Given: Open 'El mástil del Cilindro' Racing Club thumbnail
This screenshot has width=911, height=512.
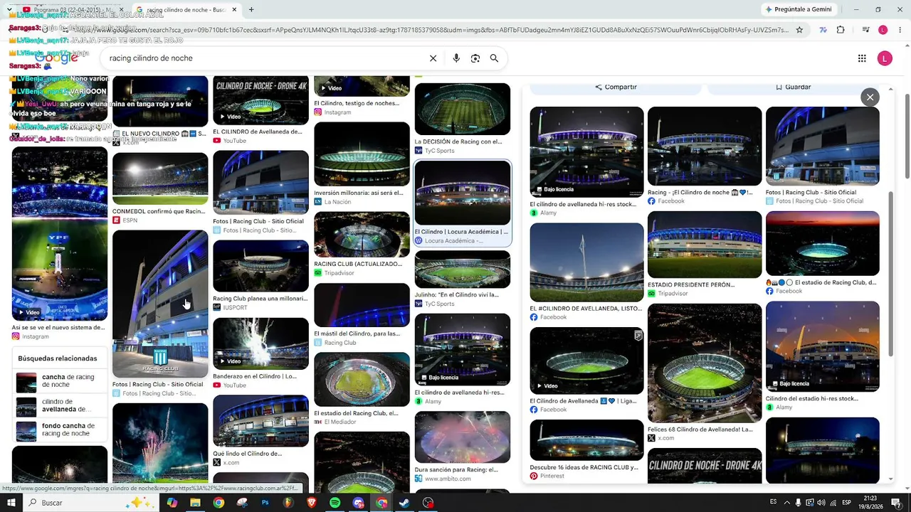Looking at the screenshot, I should pyautogui.click(x=362, y=304).
